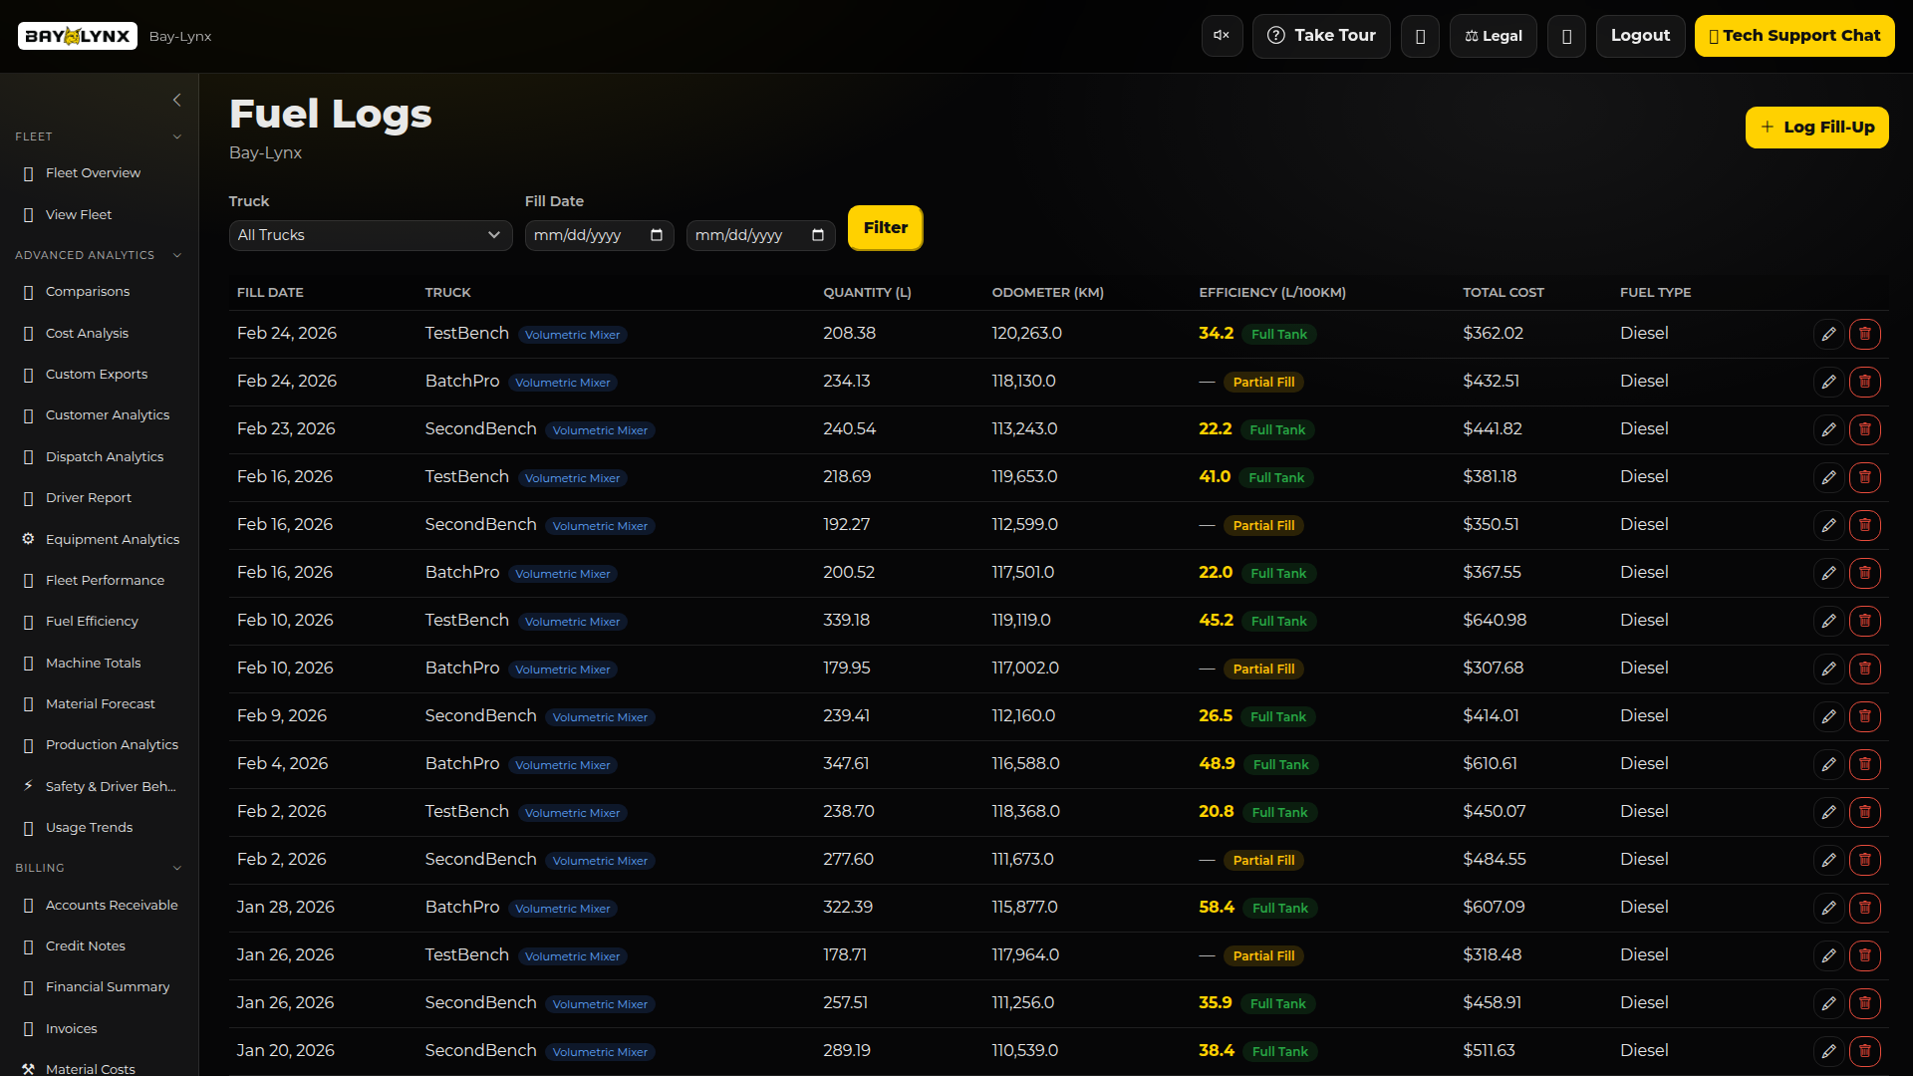
Task: Open Tech Support Chat
Action: tap(1793, 36)
